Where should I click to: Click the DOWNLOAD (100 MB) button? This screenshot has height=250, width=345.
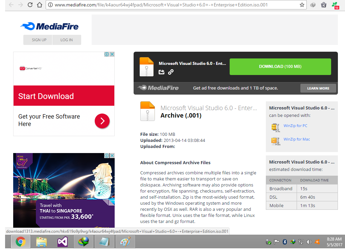coord(280,67)
